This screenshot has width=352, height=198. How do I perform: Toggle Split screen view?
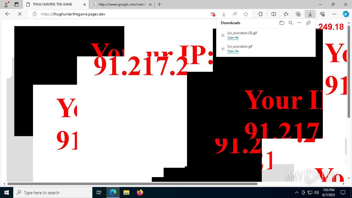274,14
